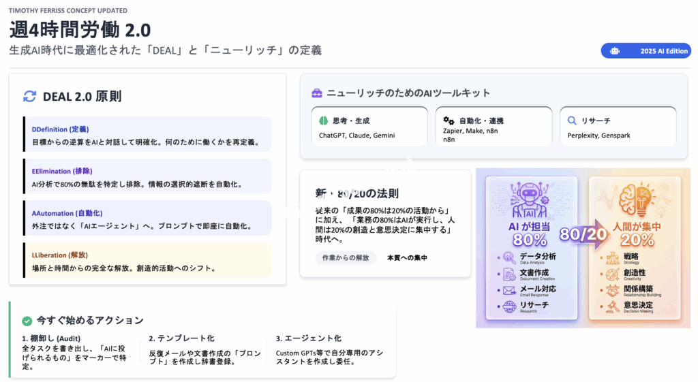698x382 pixels.
Task: Select the DDefinition (定義) principle card
Action: point(147,134)
